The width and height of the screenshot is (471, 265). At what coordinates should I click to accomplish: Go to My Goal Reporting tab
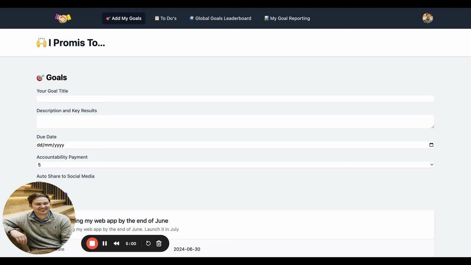click(287, 18)
